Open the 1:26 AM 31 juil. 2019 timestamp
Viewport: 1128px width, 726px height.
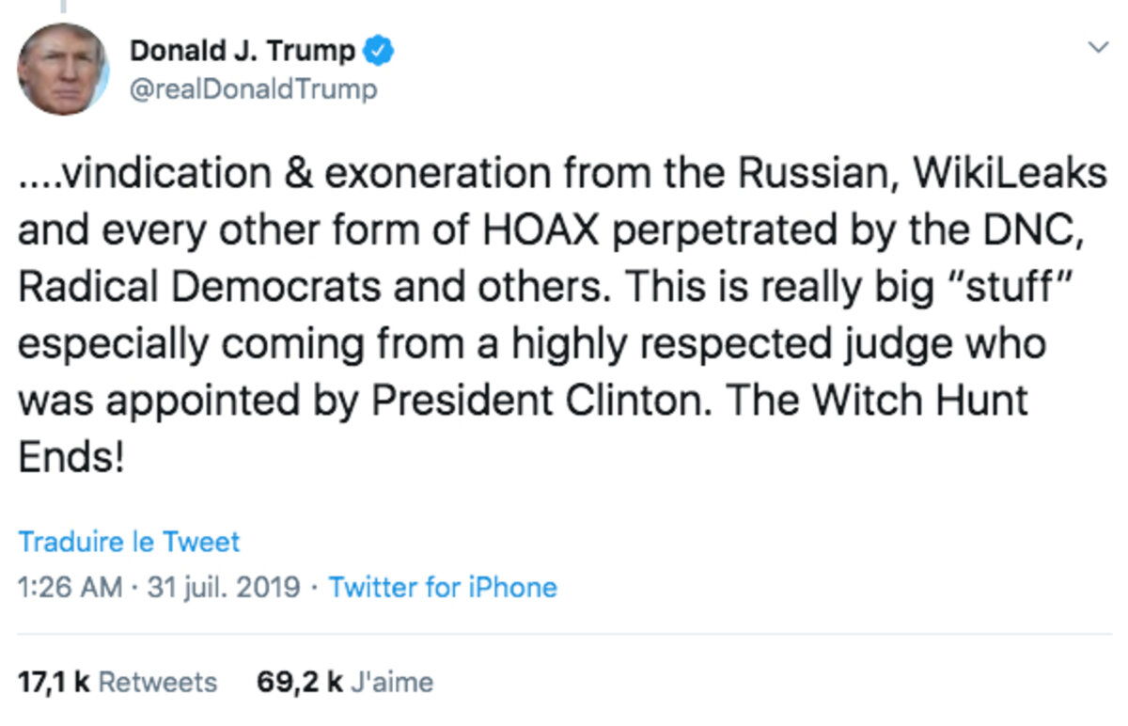click(x=160, y=588)
